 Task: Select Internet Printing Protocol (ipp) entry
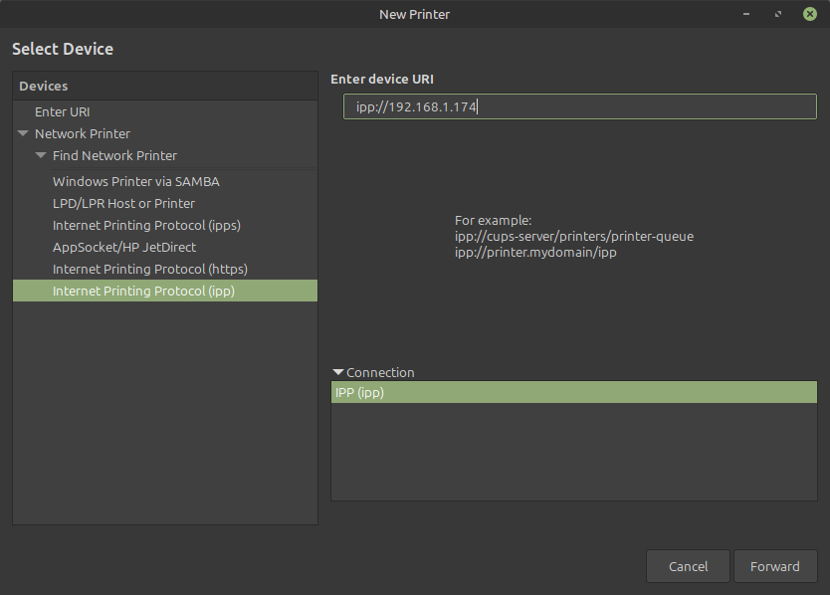tap(144, 291)
